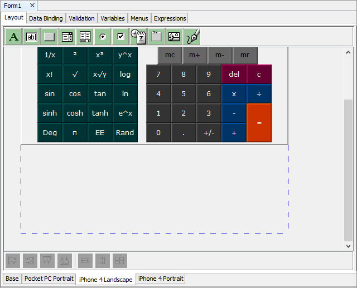The width and height of the screenshot is (357, 288).
Task: Select the signature pen control tool
Action: tap(192, 37)
